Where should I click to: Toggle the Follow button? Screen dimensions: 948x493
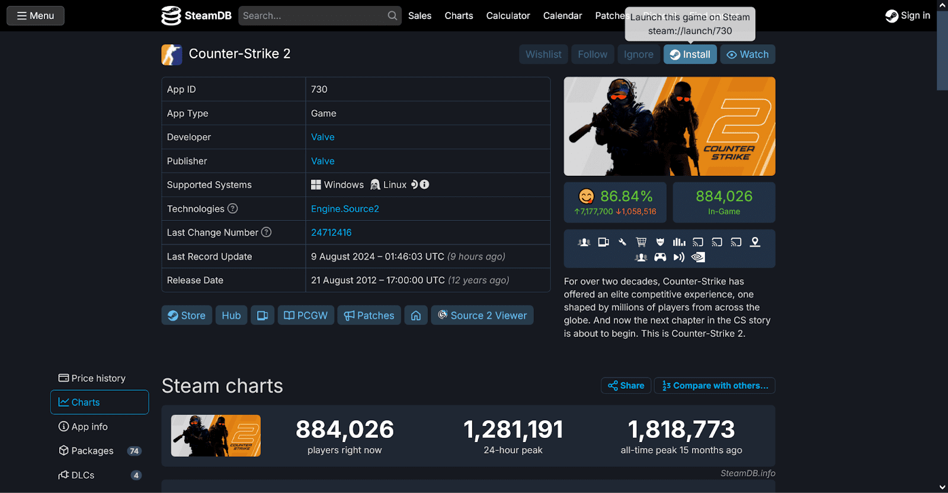pyautogui.click(x=592, y=54)
